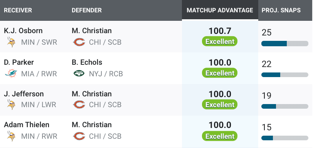The width and height of the screenshot is (313, 148).
Task: Click the Vikings logo beside Adam Thielen
Action: [11, 136]
